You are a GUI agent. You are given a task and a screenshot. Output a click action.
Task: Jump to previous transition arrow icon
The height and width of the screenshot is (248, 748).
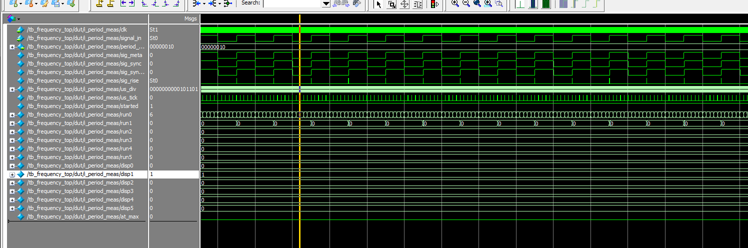point(122,3)
